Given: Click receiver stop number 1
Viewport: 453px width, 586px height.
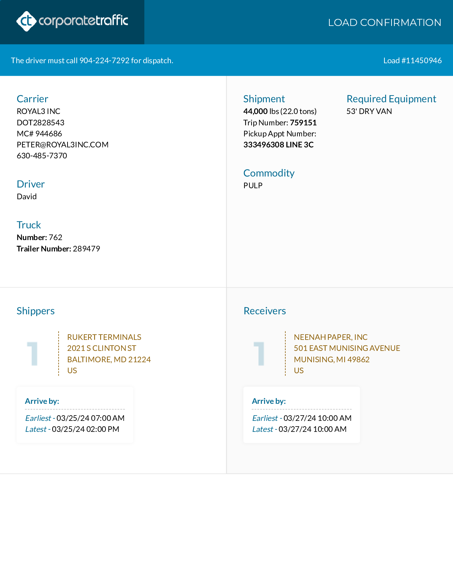Looking at the screenshot, I should pyautogui.click(x=259, y=353).
